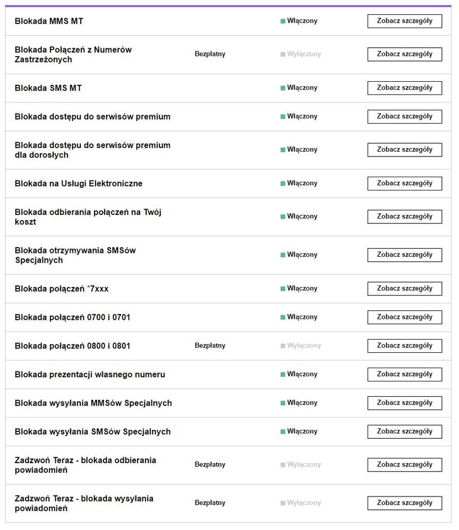Click gray status square for Zadzwoń Teraz blokada odbierania powiadomień
The height and width of the screenshot is (530, 459).
click(x=283, y=465)
